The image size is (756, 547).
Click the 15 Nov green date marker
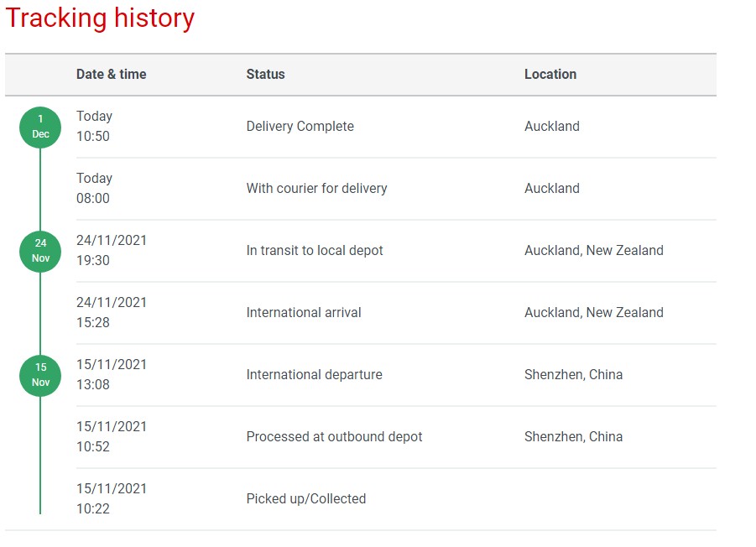tap(40, 375)
